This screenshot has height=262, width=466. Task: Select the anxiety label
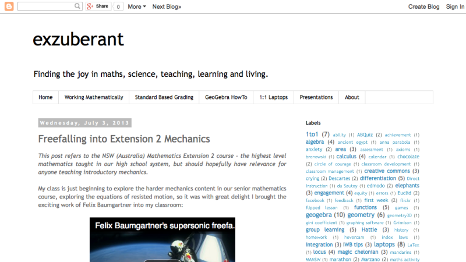pos(314,149)
